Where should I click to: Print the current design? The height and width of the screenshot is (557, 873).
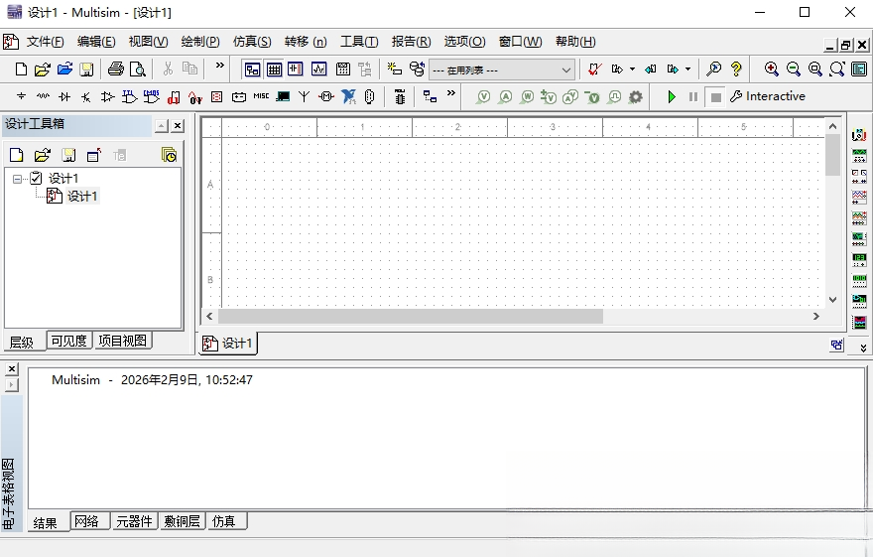(x=116, y=70)
